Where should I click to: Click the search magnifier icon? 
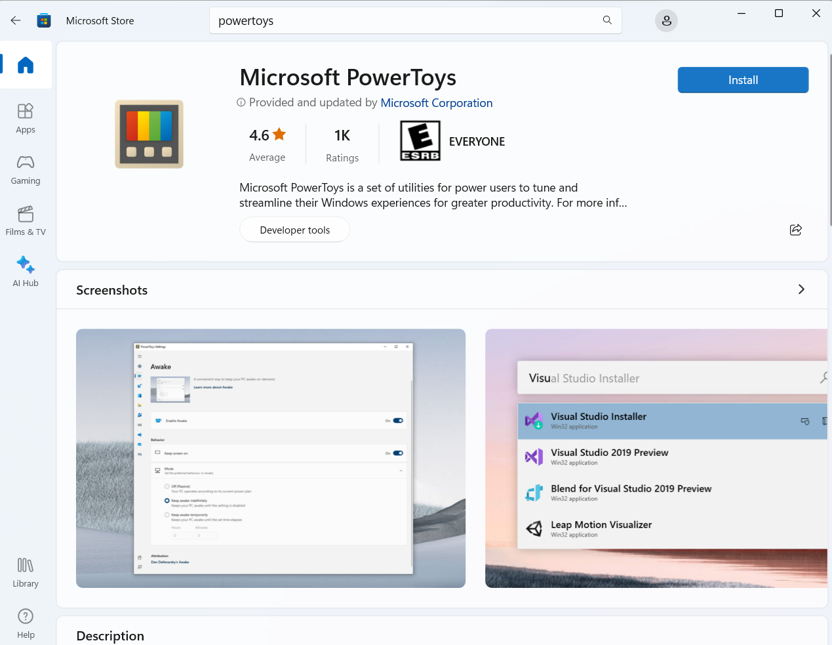607,20
